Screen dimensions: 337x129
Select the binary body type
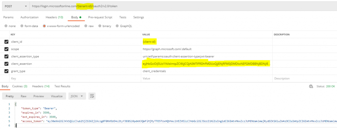(105, 26)
